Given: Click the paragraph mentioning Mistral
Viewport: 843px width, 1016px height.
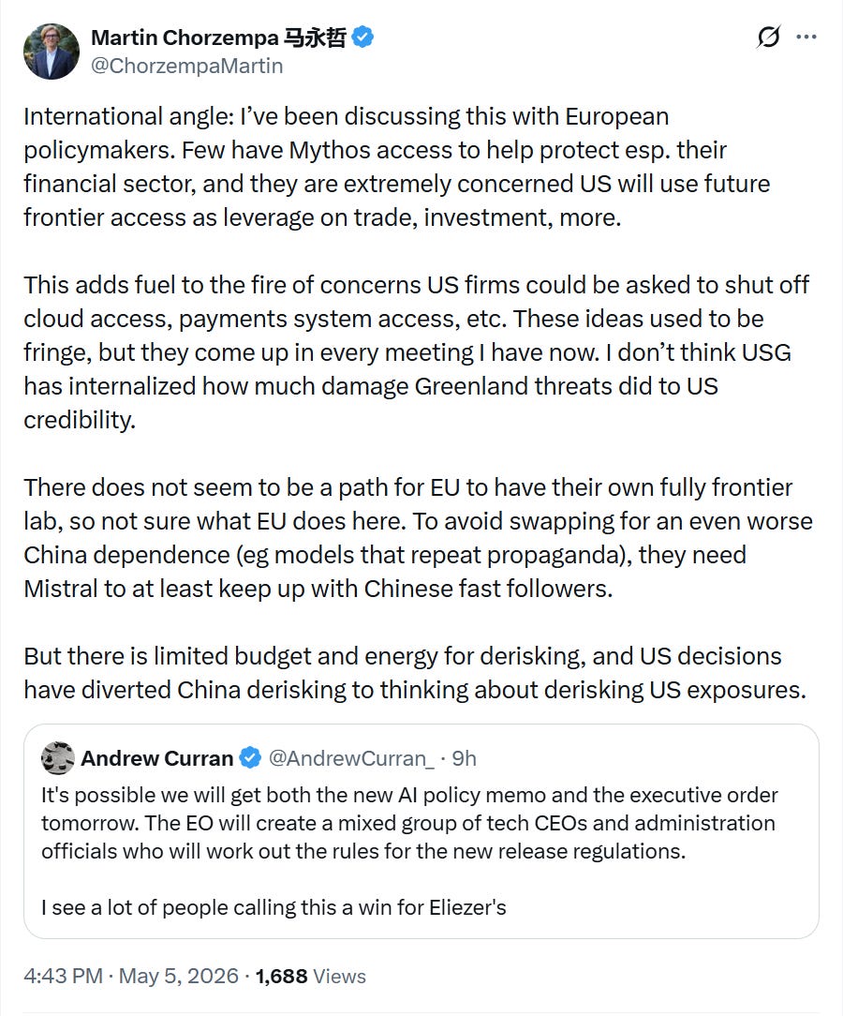Looking at the screenshot, I should point(419,538).
